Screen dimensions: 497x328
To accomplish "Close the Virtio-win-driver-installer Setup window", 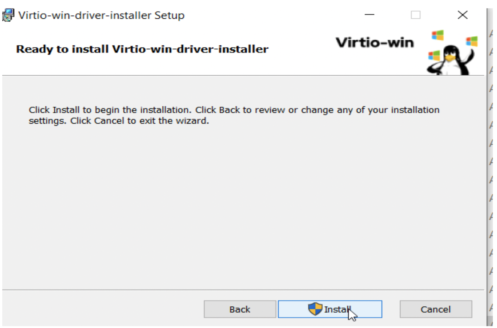I will pyautogui.click(x=463, y=15).
